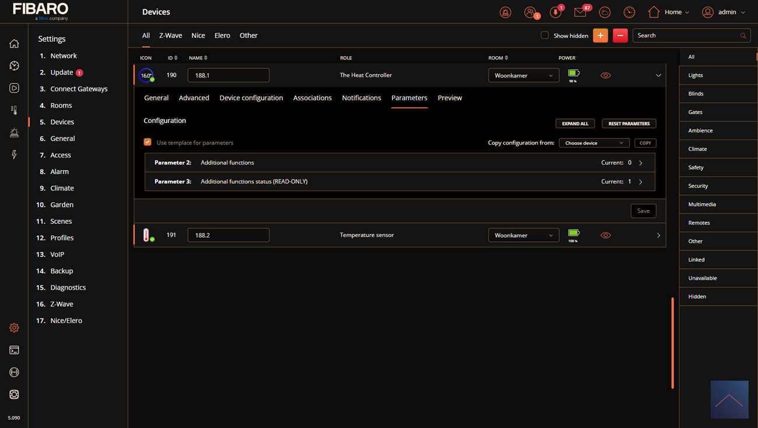
Task: Click the Heat Controller device icon
Action: pos(146,75)
